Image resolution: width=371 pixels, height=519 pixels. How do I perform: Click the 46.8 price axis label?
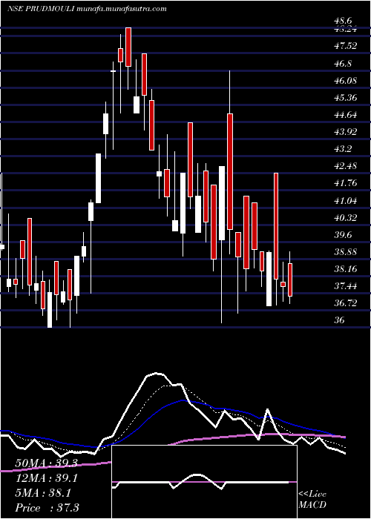click(x=343, y=63)
